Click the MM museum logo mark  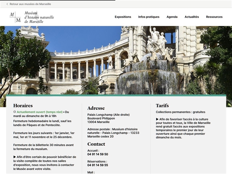(15, 17)
